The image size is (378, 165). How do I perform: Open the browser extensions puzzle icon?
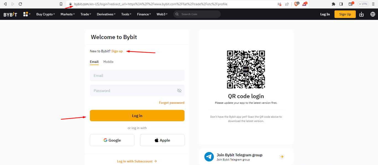point(333,4)
